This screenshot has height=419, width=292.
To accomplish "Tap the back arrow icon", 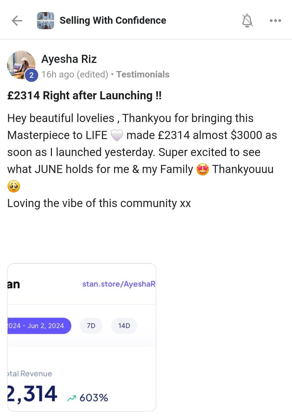I will pos(17,21).
